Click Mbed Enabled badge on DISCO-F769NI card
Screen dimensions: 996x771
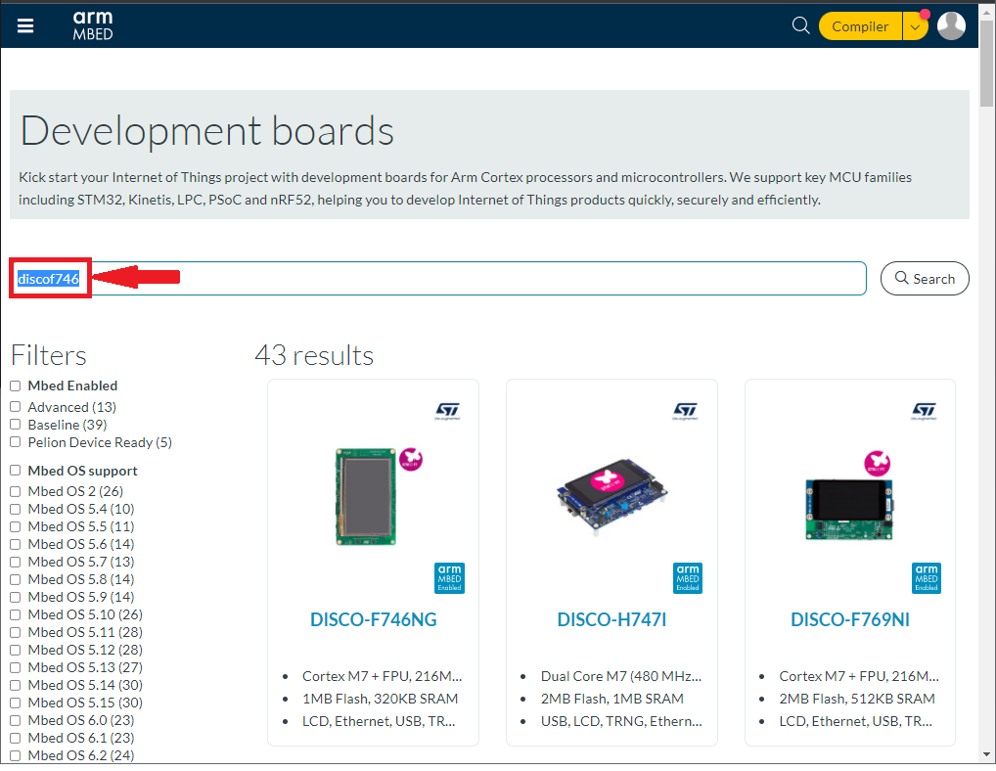927,578
